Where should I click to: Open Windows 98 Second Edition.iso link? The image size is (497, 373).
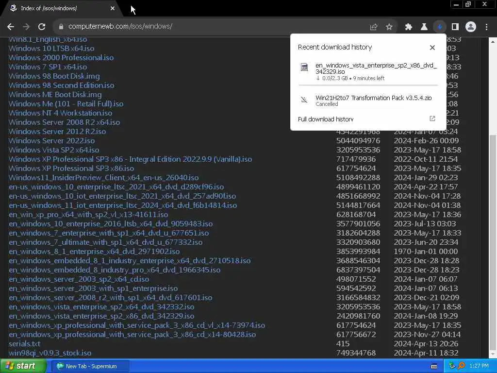[x=62, y=85]
